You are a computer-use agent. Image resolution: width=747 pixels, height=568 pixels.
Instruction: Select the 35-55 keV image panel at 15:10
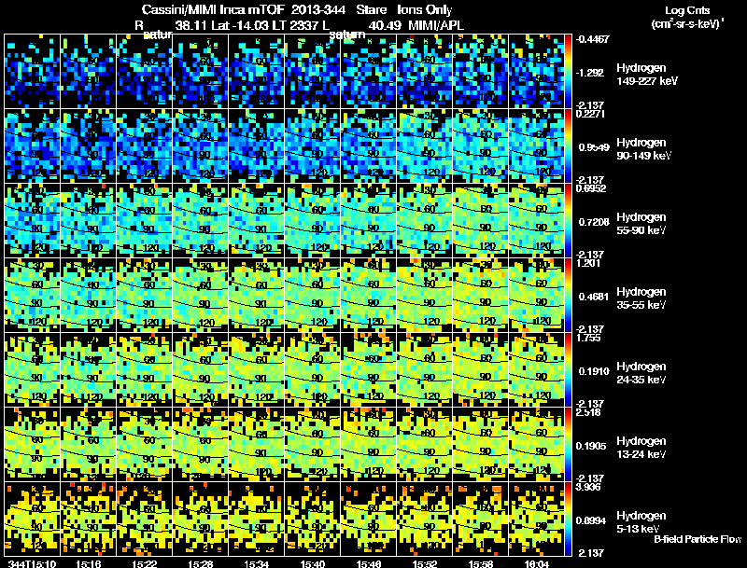pyautogui.click(x=33, y=296)
